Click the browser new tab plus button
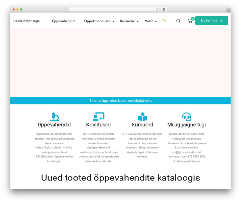The height and width of the screenshot is (203, 241). pos(228,11)
